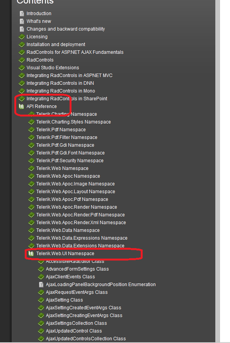Open Integrating RadControls in DNN

60,83
